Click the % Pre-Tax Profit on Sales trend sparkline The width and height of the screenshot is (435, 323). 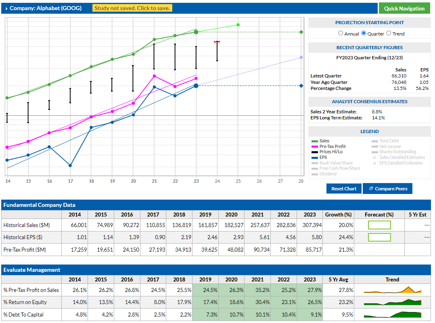tap(393, 290)
